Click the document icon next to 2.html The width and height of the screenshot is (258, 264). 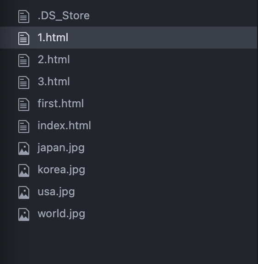pos(24,60)
